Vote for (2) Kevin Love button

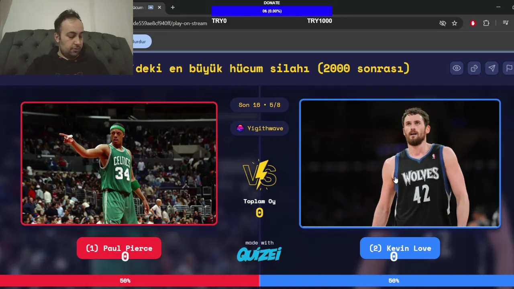tap(400, 248)
